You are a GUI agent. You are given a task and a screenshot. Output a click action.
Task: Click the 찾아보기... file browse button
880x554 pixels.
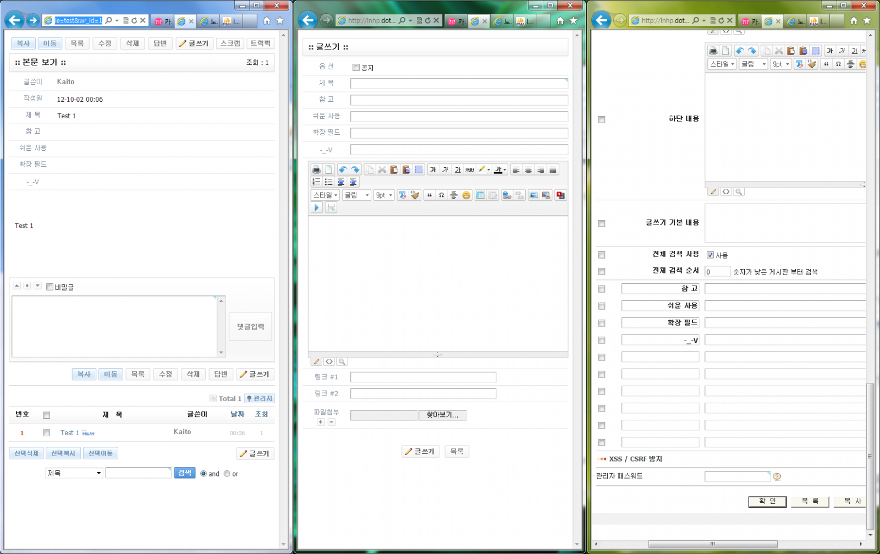pos(442,415)
